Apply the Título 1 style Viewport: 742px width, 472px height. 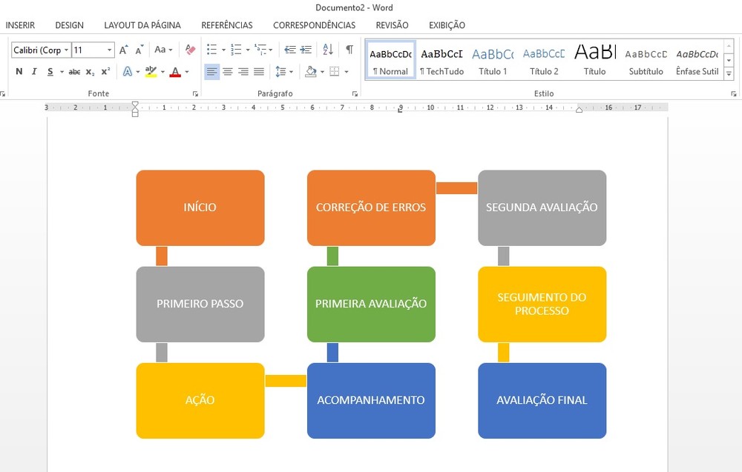(492, 59)
